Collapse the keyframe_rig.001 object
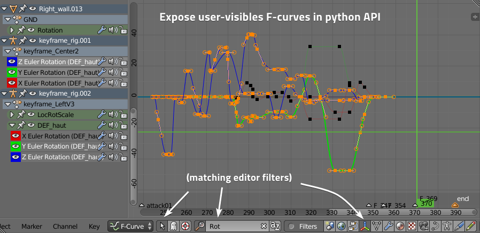The height and width of the screenshot is (233, 480). [4, 41]
